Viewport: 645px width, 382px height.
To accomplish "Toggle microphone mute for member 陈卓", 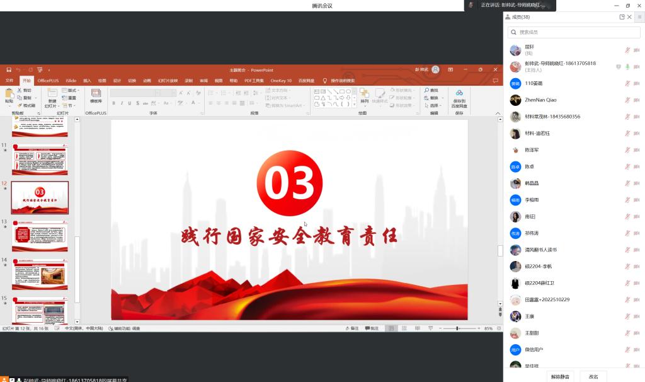I will (x=627, y=166).
